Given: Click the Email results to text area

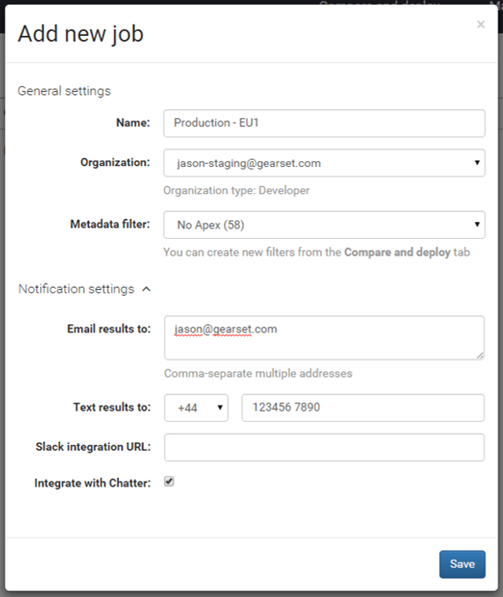Looking at the screenshot, I should point(324,337).
